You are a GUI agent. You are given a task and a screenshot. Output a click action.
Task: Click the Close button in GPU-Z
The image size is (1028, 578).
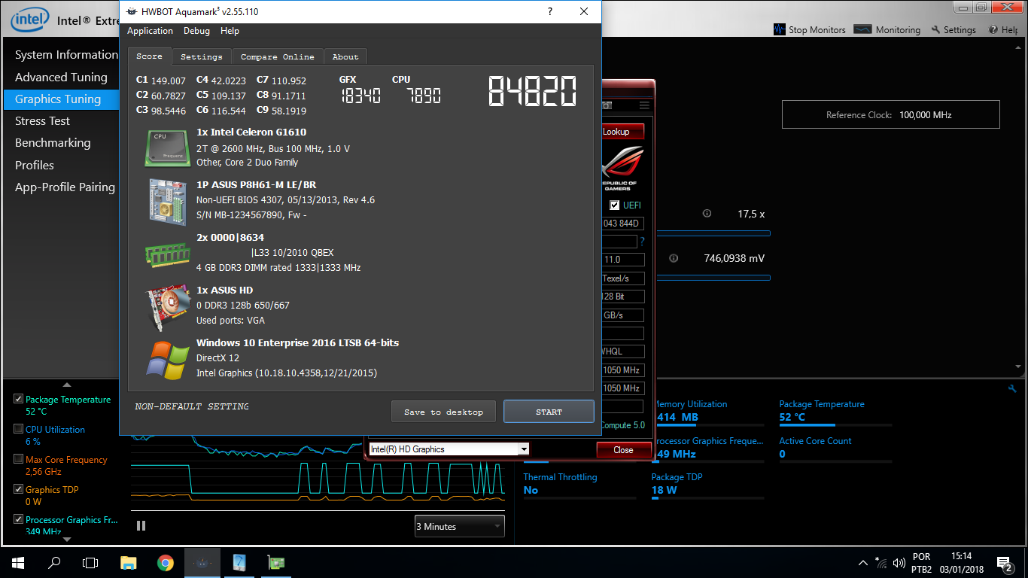click(623, 449)
